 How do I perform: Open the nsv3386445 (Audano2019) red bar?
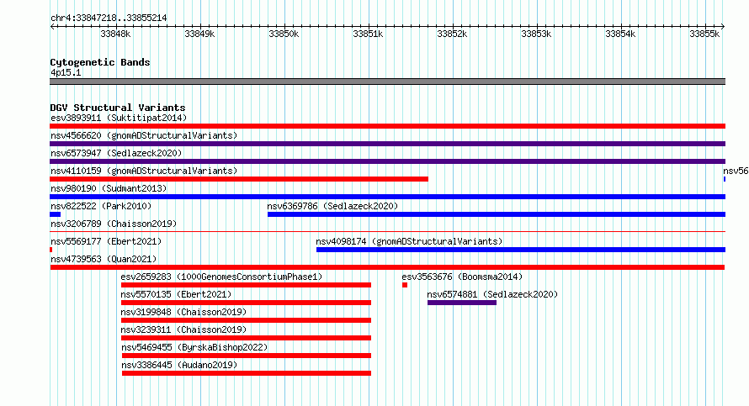tap(247, 373)
